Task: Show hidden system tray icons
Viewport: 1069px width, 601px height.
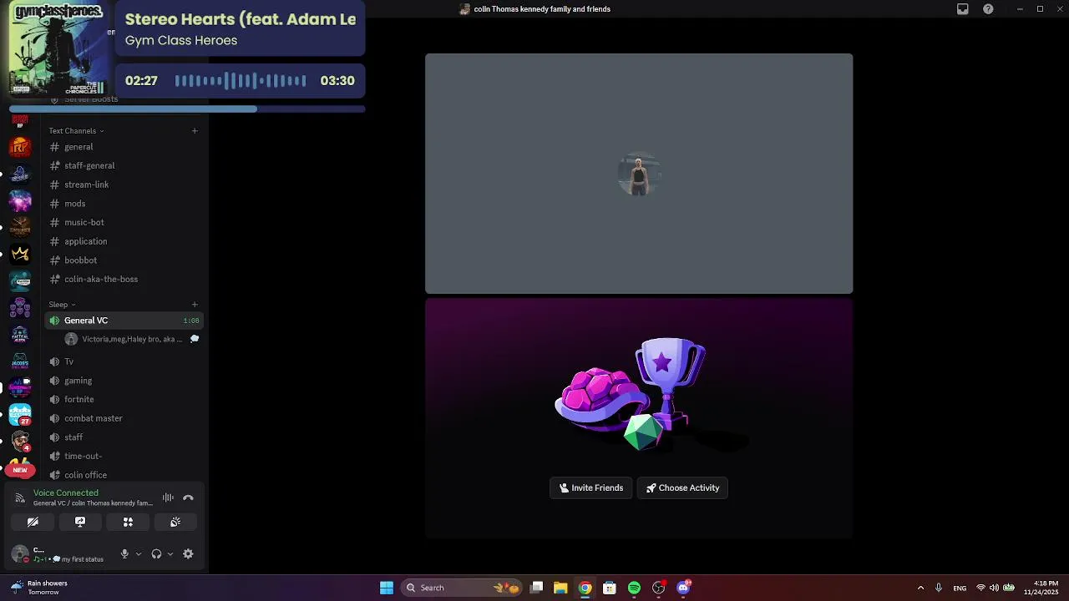Action: pyautogui.click(x=920, y=588)
